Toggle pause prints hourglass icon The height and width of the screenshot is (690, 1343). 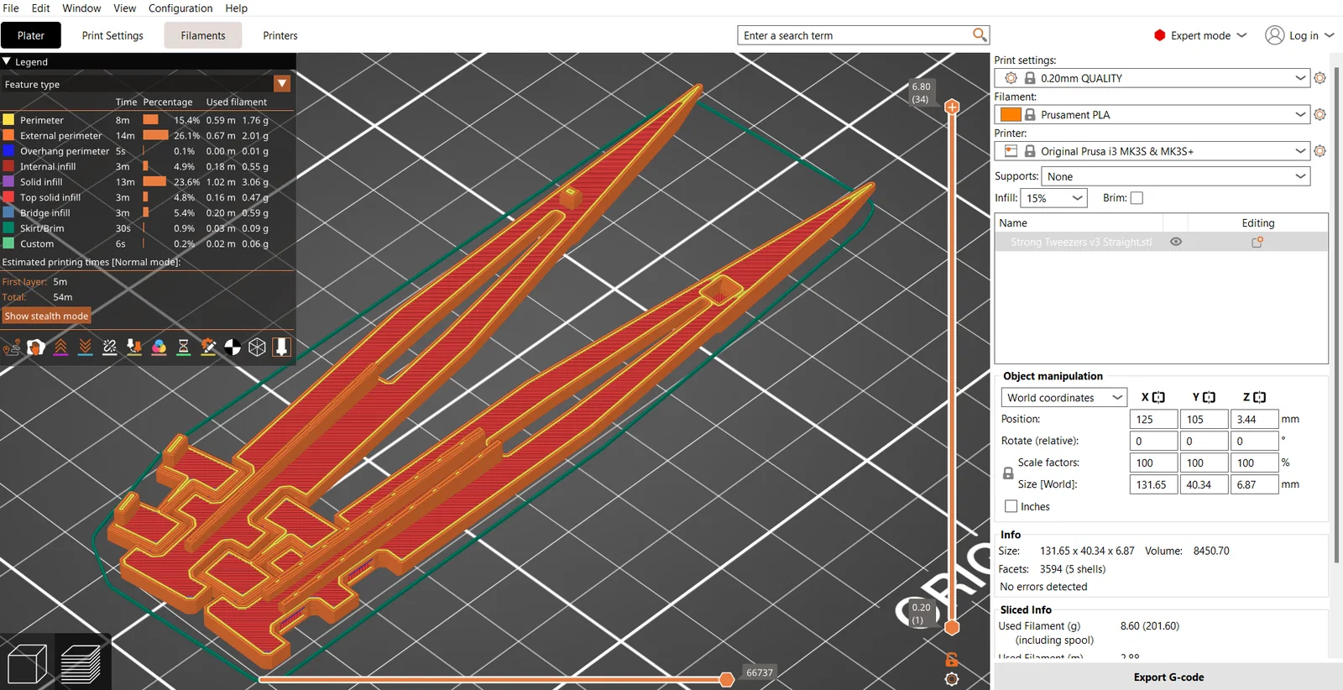point(184,347)
